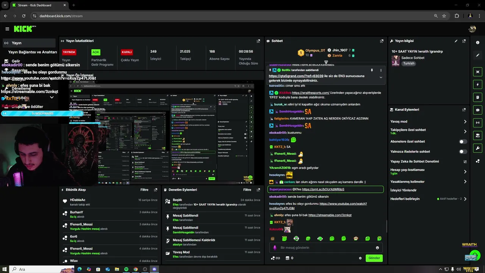Toggle the channel actions widget in right sidebar
This screenshot has height=273, width=485.
click(x=477, y=135)
